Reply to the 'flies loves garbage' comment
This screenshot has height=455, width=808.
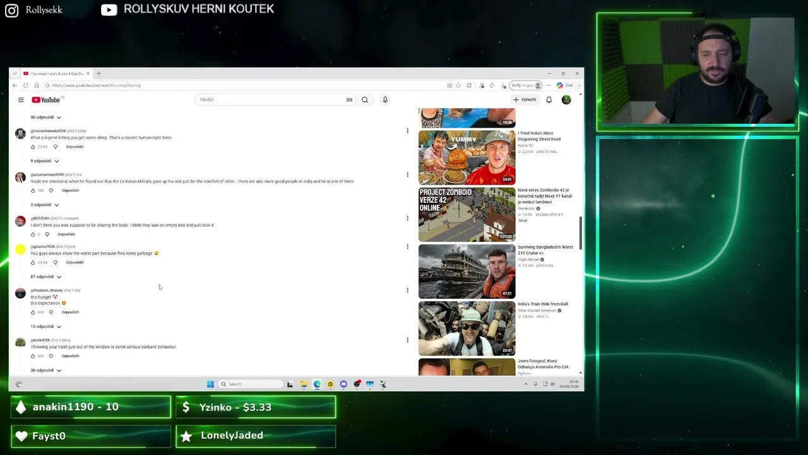pyautogui.click(x=74, y=262)
